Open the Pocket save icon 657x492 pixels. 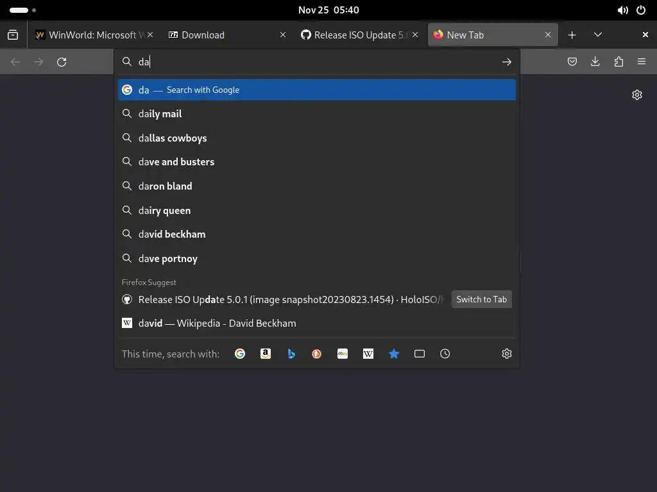572,61
